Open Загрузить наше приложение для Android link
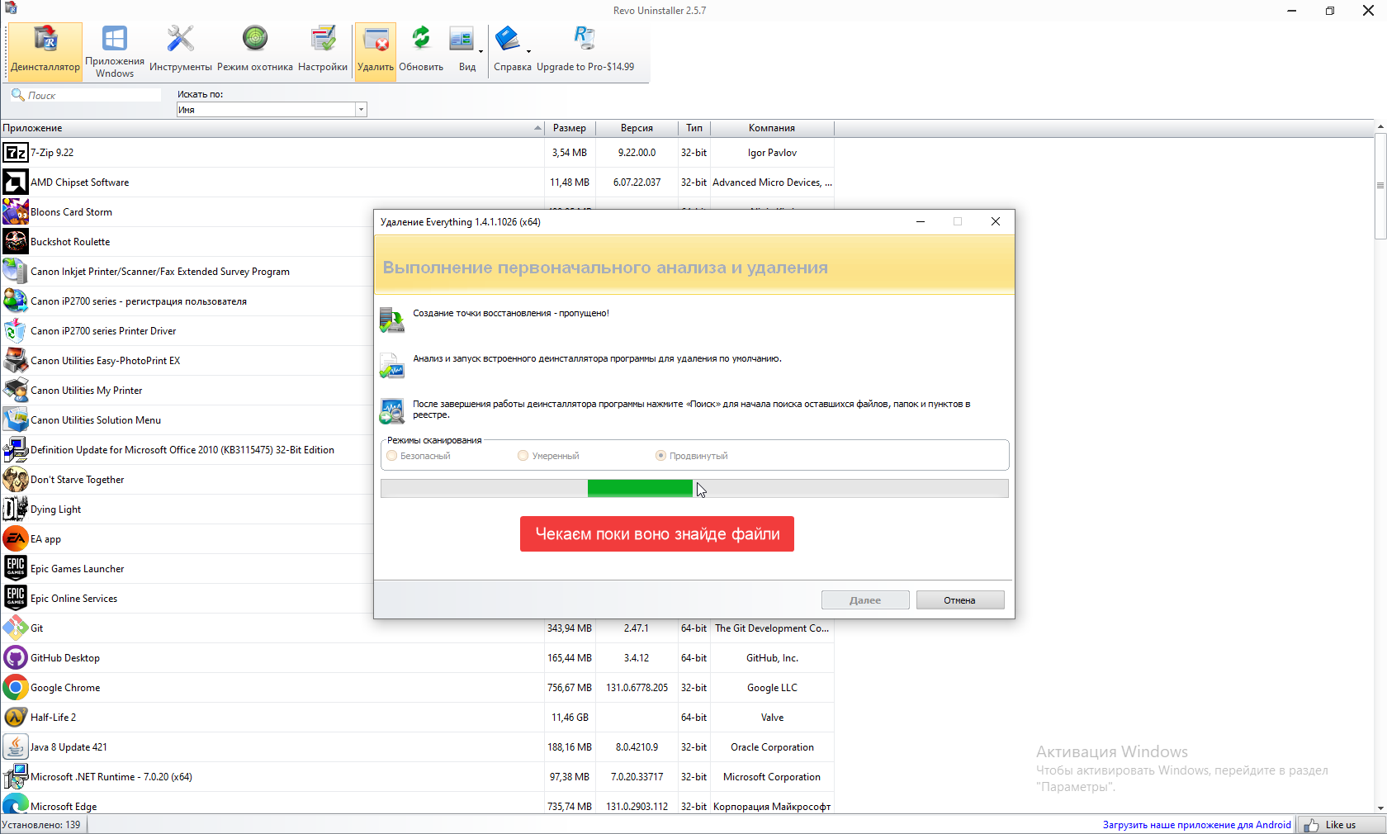 (x=1196, y=825)
